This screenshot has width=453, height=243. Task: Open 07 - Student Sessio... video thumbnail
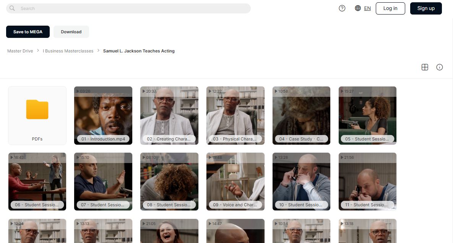tap(103, 181)
